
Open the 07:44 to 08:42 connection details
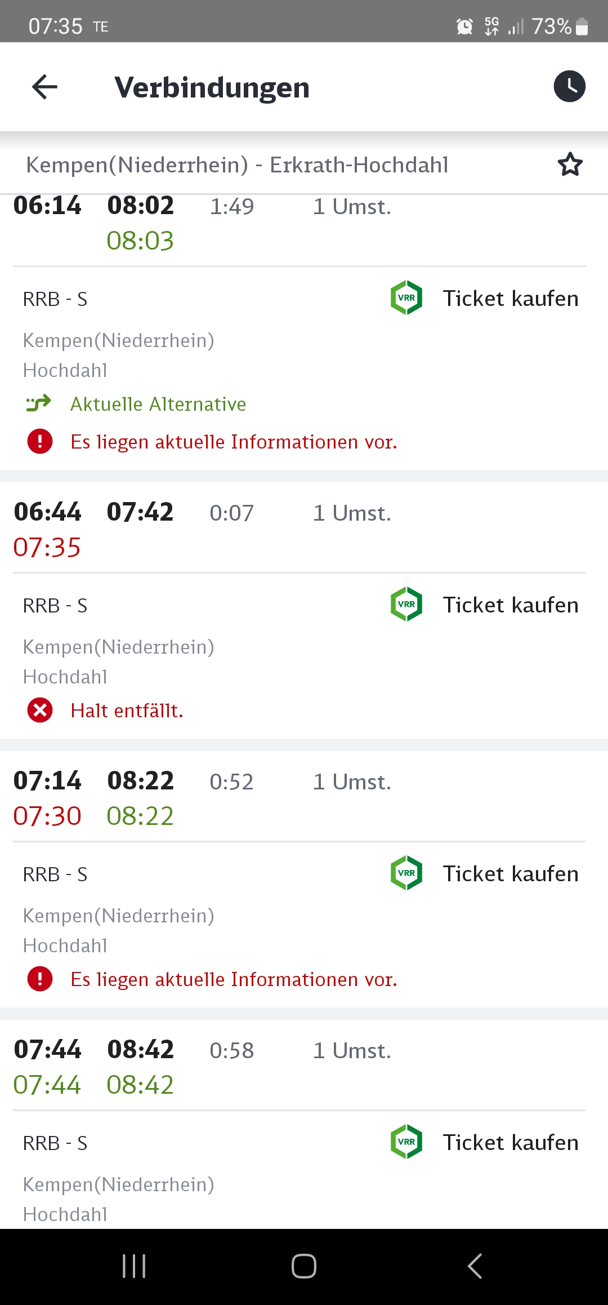coord(203,1066)
